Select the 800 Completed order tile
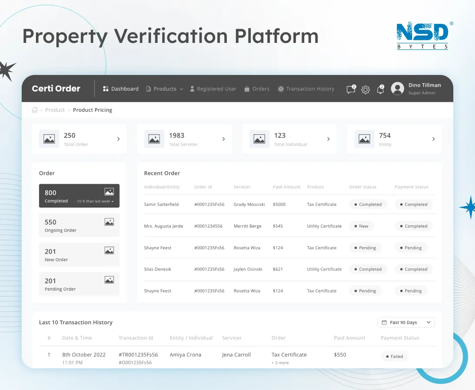This screenshot has height=390, width=475. click(79, 196)
